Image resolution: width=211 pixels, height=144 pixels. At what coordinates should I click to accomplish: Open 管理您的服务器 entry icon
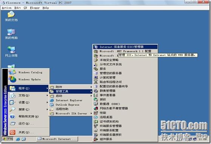[x=96, y=73]
